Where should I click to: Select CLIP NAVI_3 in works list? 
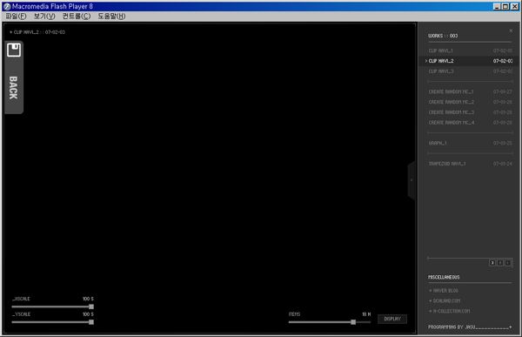470,71
